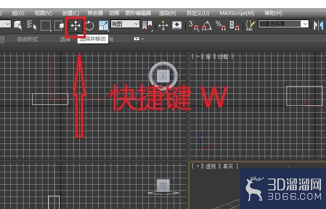Switch to the 选择 ribbon tab
The width and height of the screenshot is (326, 209).
point(65,39)
